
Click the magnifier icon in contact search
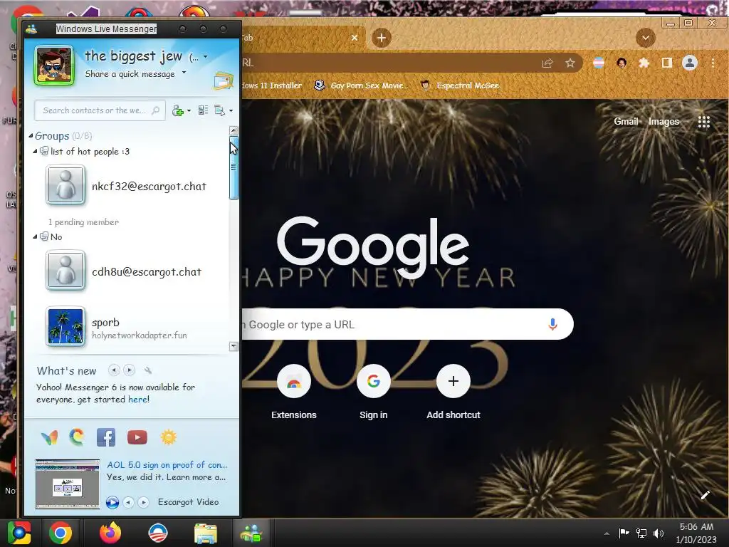click(156, 110)
